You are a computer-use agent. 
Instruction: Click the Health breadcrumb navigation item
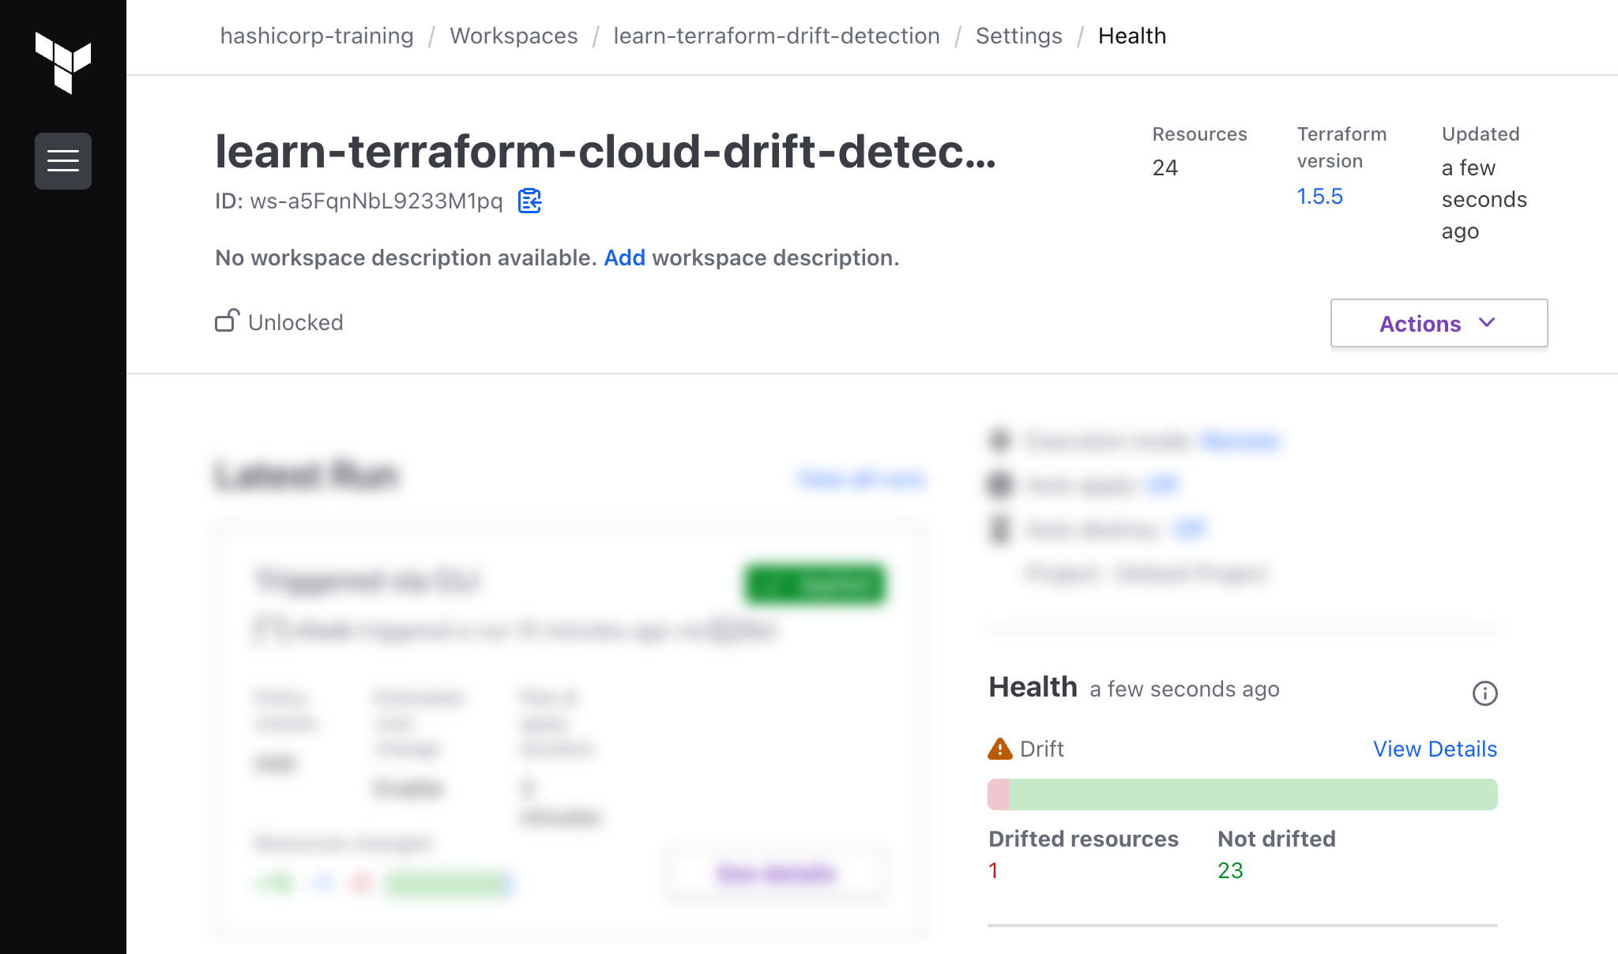(x=1131, y=36)
